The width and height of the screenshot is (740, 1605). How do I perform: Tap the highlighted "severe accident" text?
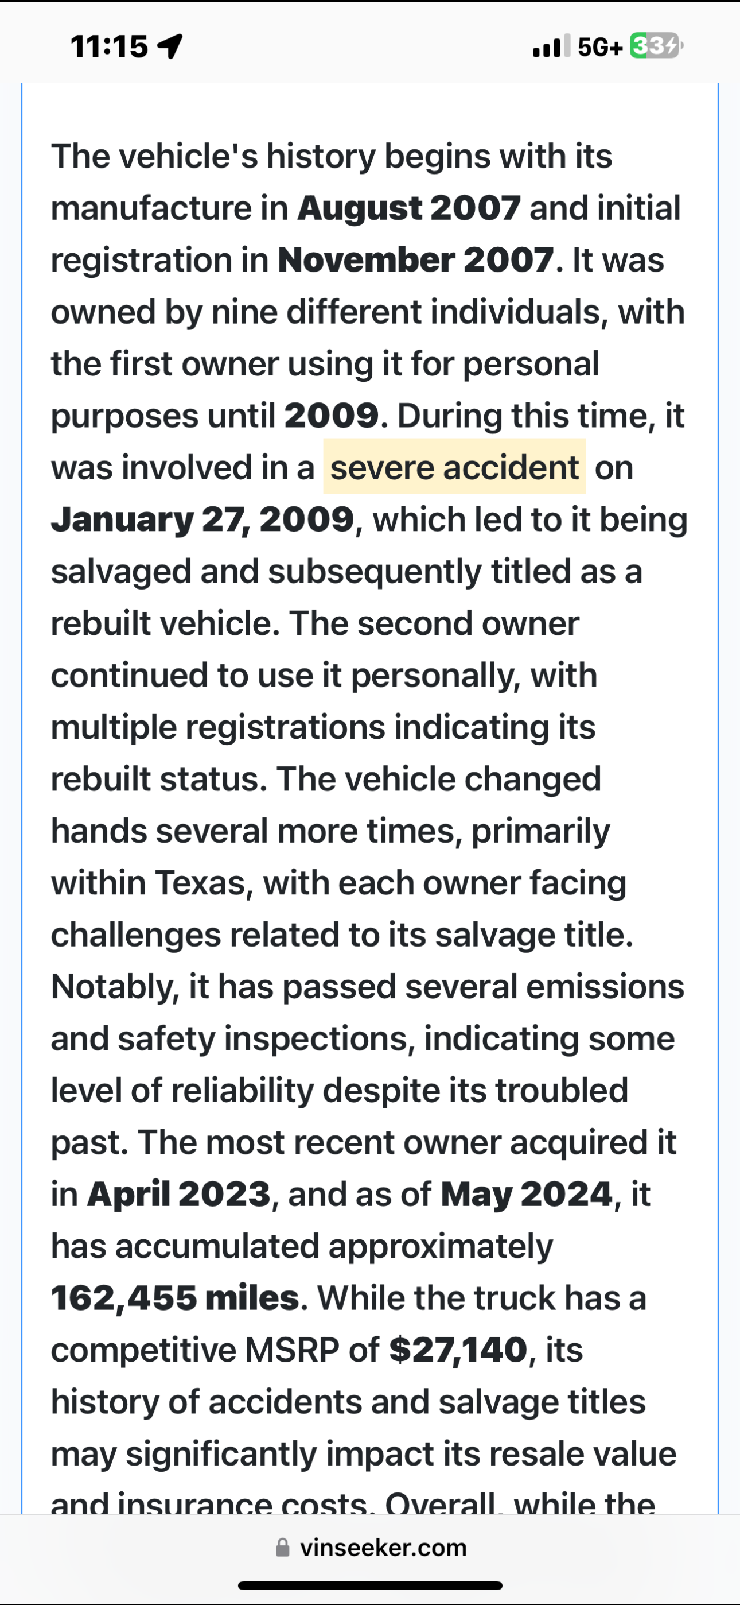click(454, 467)
